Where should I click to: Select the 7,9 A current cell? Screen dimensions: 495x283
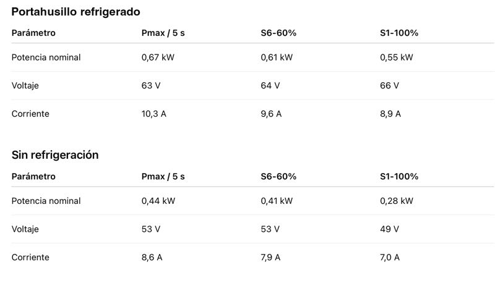pos(271,257)
